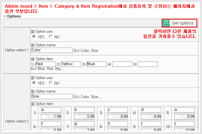Click the option item field containing "h"
Viewport: 202px width, 134px height.
118,123
